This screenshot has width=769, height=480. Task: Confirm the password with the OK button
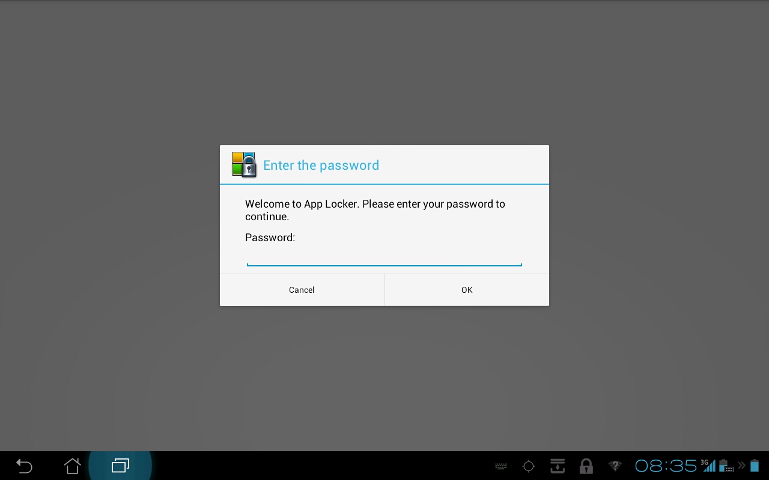467,290
